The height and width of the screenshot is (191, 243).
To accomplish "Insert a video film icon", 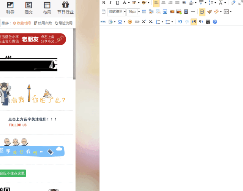I will pos(186,12).
